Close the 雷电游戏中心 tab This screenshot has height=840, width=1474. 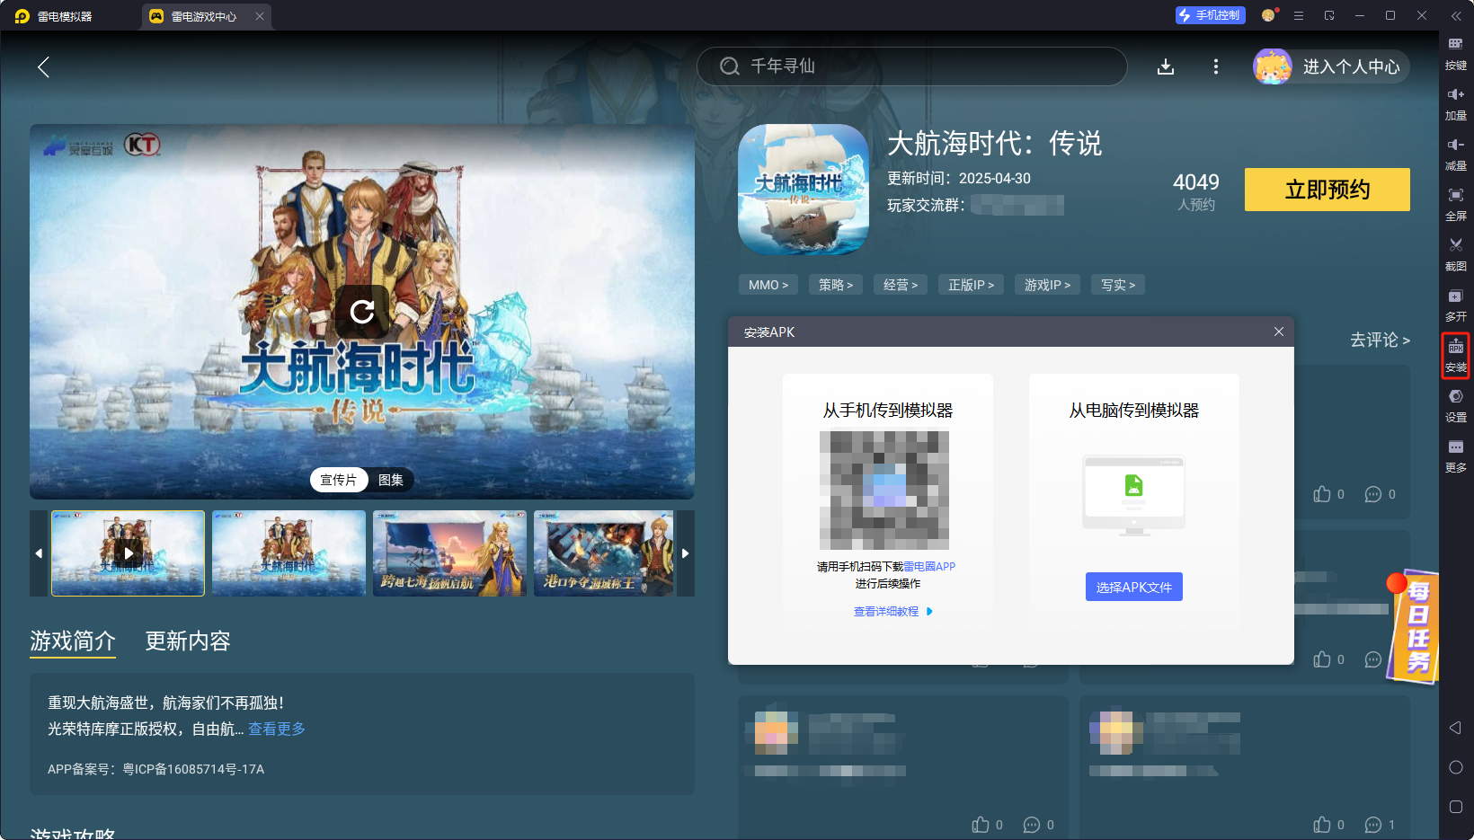[259, 16]
